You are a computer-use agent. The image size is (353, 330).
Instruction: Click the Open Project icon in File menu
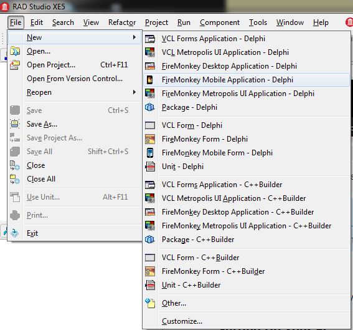tap(15, 65)
